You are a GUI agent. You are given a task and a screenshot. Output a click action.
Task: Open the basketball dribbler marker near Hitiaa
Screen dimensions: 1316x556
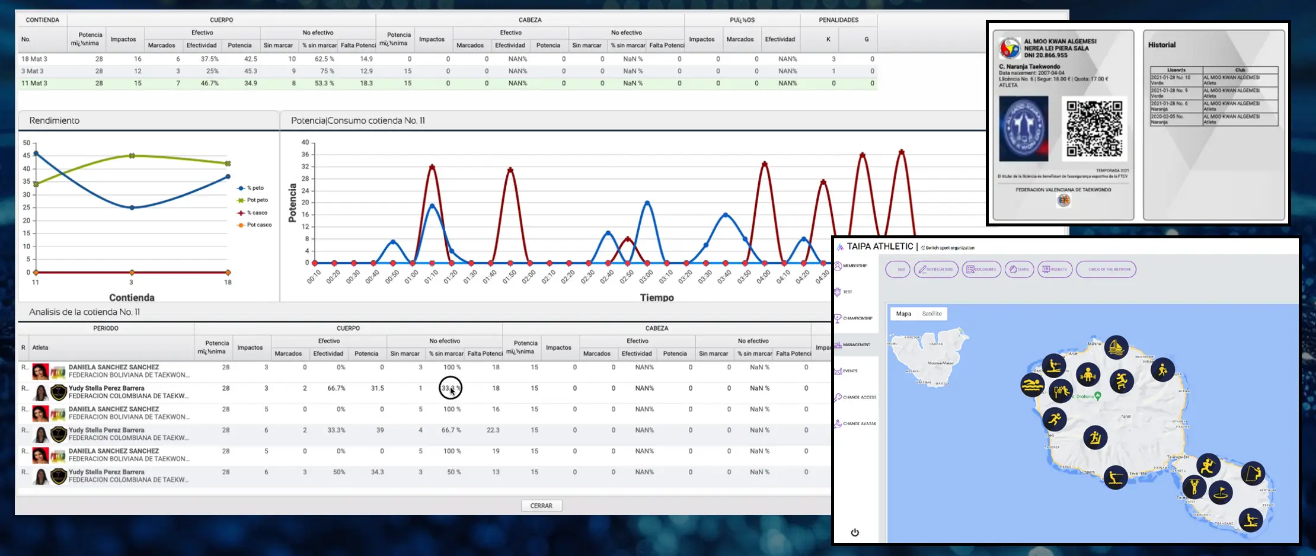point(1162,370)
